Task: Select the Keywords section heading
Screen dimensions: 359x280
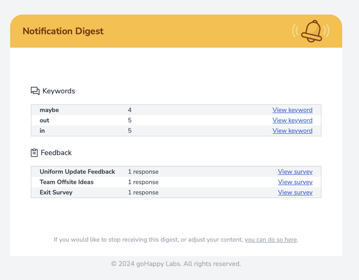Action: point(58,91)
